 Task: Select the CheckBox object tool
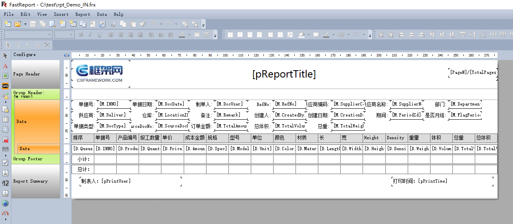[5, 162]
